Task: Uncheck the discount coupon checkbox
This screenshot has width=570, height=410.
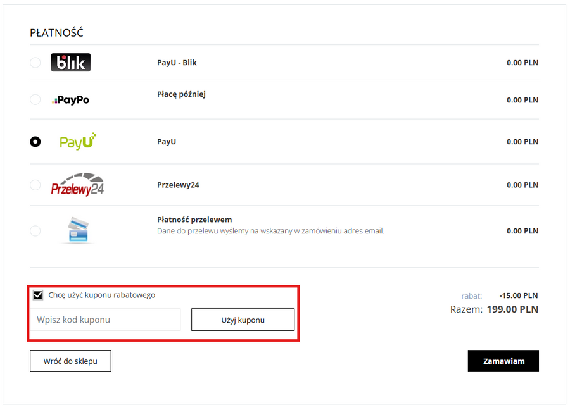Action: click(x=38, y=295)
